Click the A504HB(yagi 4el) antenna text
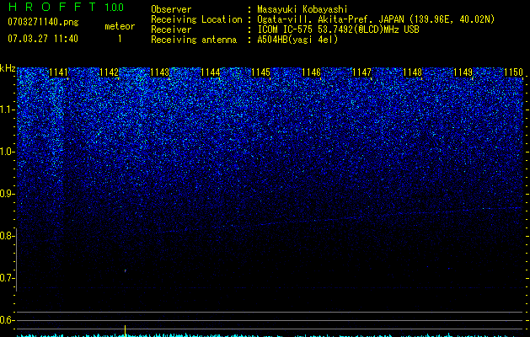 pyautogui.click(x=297, y=40)
